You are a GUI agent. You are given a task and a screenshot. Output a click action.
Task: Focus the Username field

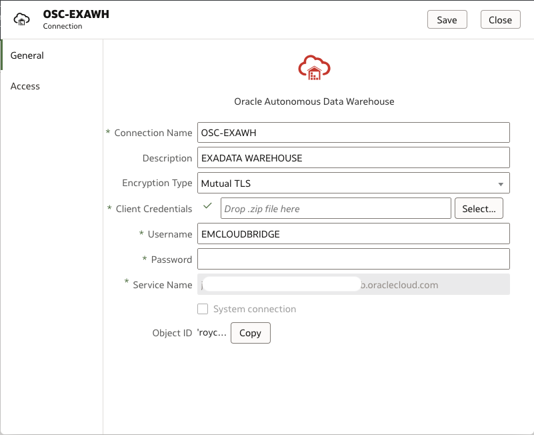353,234
